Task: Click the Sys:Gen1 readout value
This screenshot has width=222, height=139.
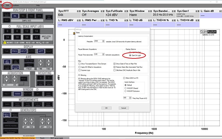Action: tap(187, 15)
